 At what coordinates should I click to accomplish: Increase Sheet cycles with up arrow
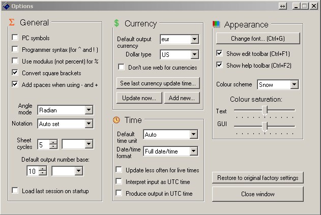[53, 142]
